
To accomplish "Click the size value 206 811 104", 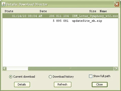I will (59, 16).
